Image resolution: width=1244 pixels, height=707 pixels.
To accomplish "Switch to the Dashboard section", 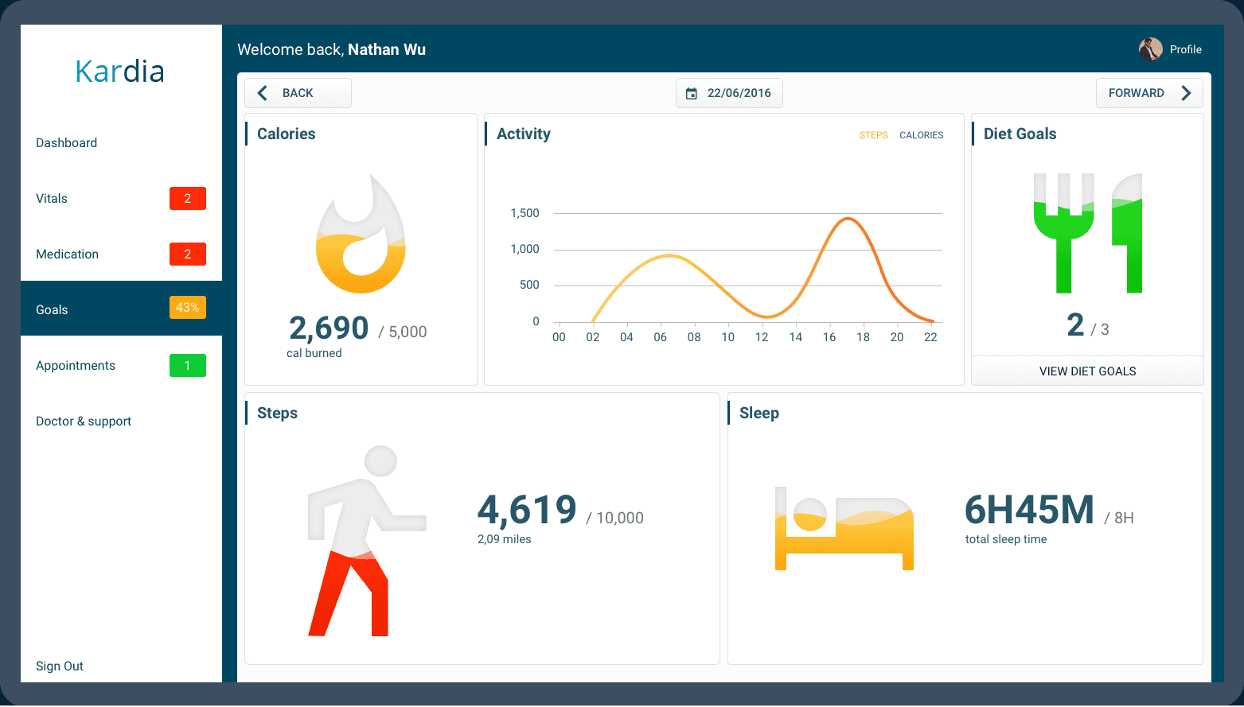I will pyautogui.click(x=66, y=142).
